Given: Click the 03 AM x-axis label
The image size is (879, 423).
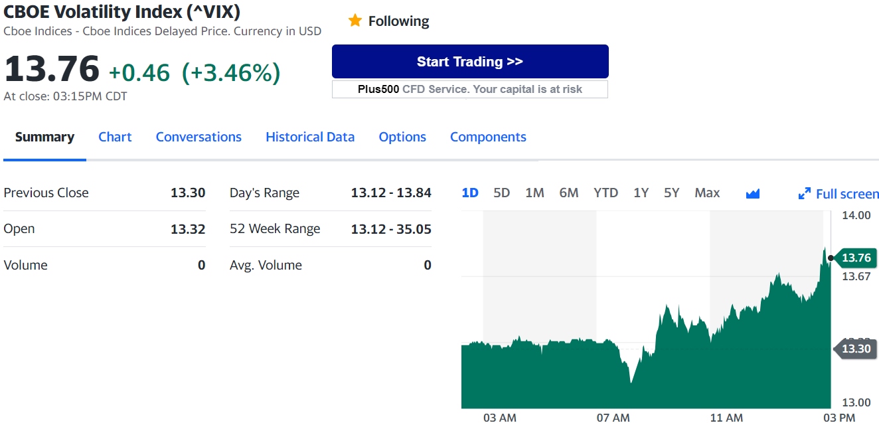Looking at the screenshot, I should pyautogui.click(x=500, y=418).
